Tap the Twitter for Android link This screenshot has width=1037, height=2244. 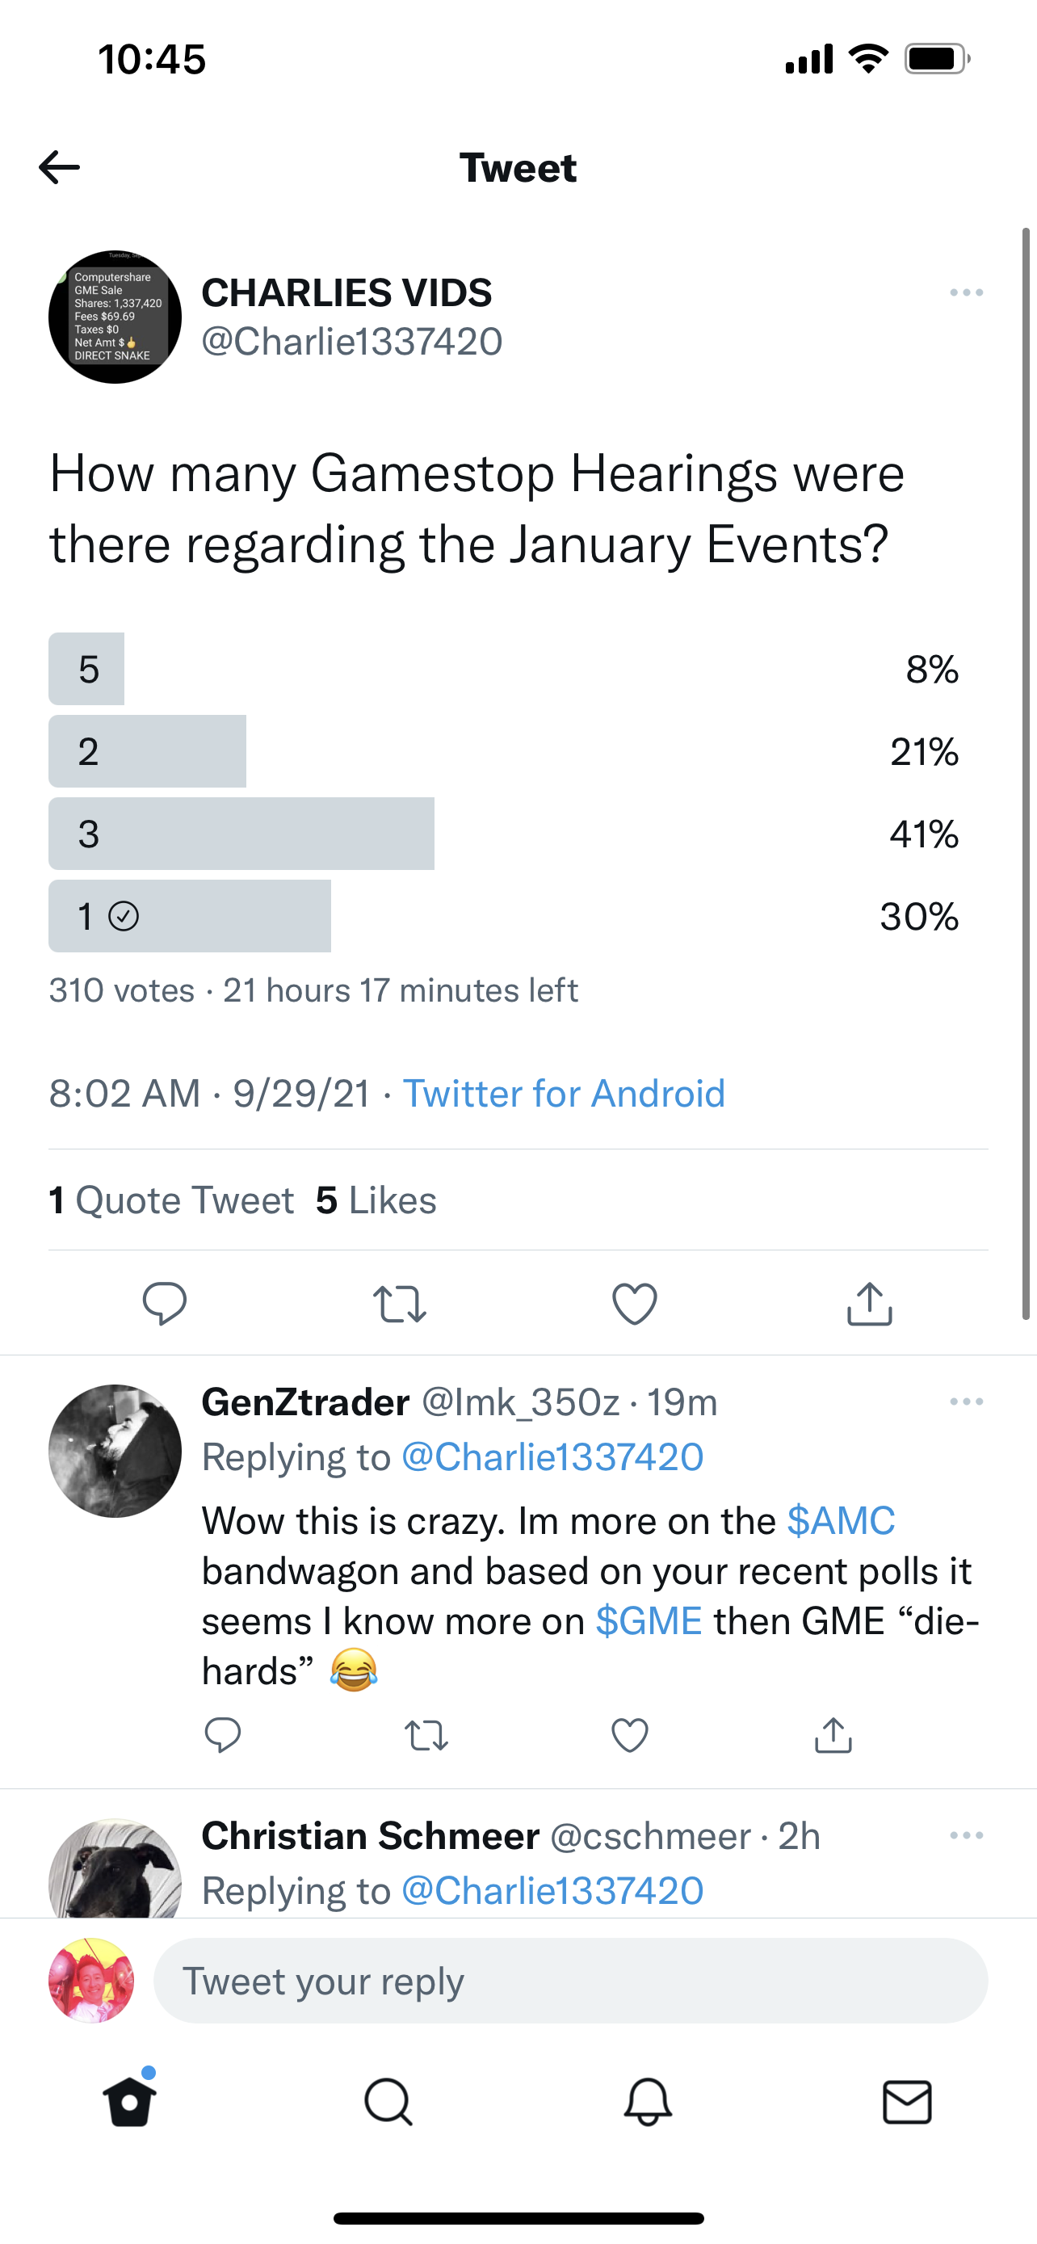point(564,1093)
